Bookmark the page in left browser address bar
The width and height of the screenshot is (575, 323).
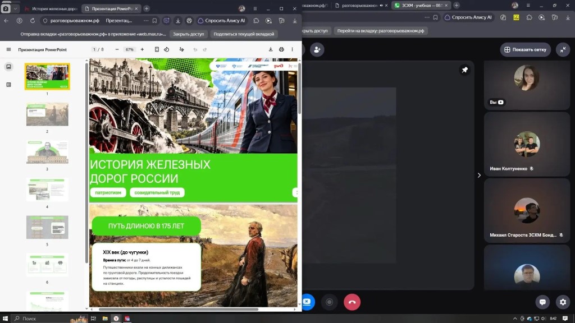click(155, 21)
